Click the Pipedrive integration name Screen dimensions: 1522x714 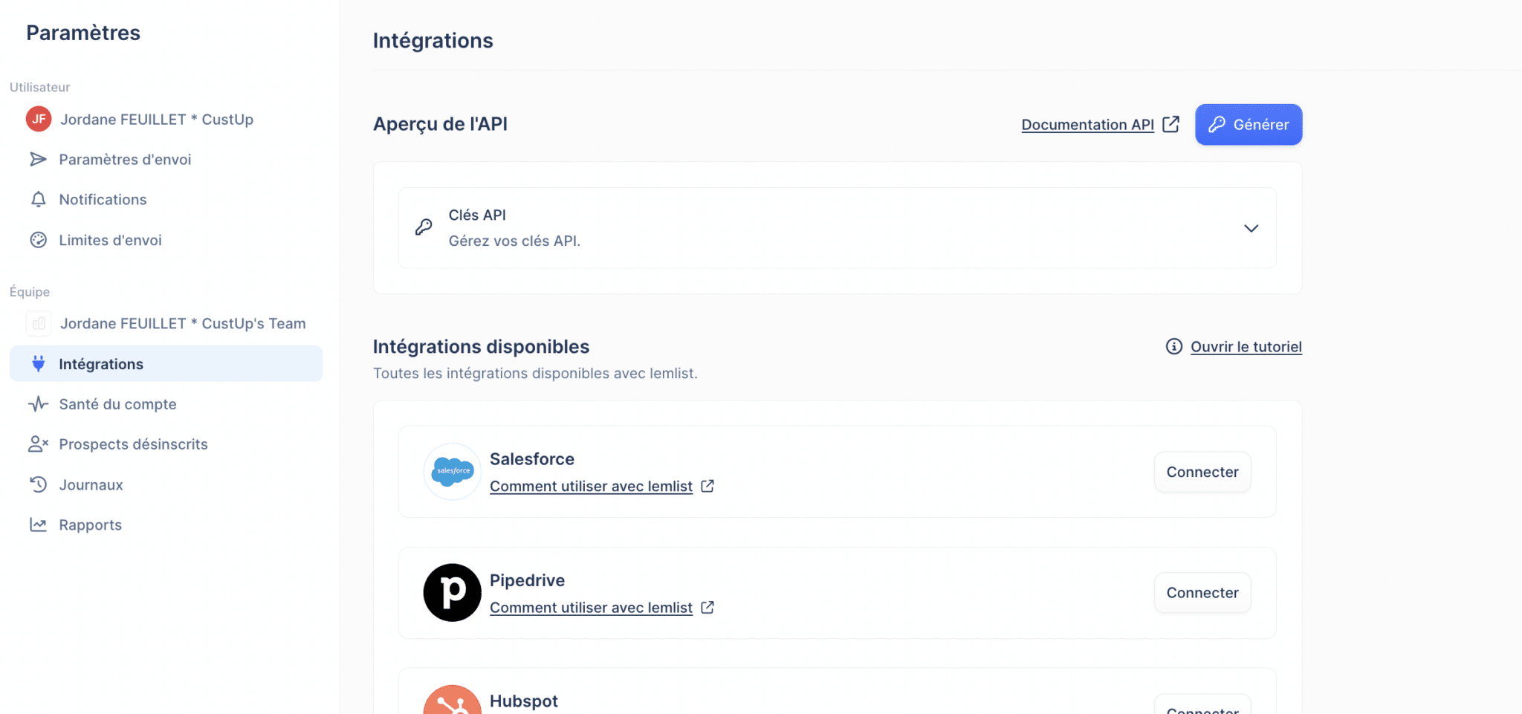coord(527,580)
